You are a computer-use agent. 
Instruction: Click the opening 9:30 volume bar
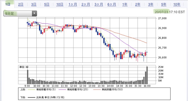[x=28, y=77]
